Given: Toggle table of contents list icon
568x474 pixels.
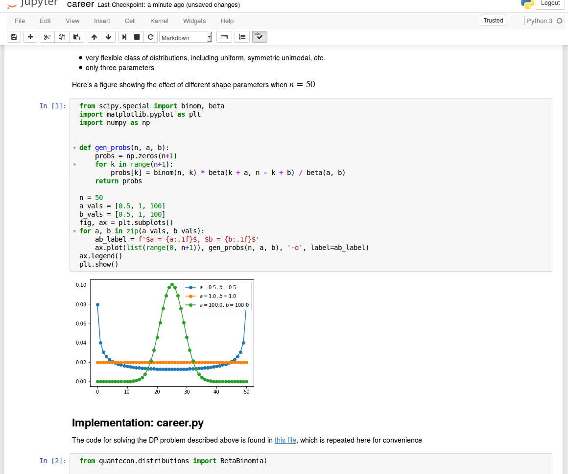Looking at the screenshot, I should coord(242,37).
